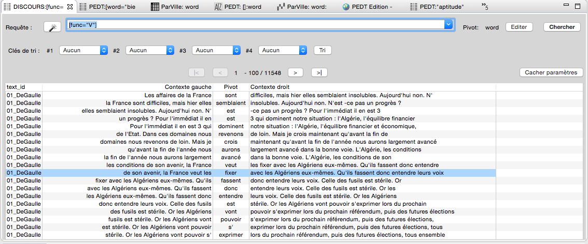This screenshot has height=244, width=588.
Task: Click the concordance icon of PEDT:[word="bie tab
Action: point(83,6)
